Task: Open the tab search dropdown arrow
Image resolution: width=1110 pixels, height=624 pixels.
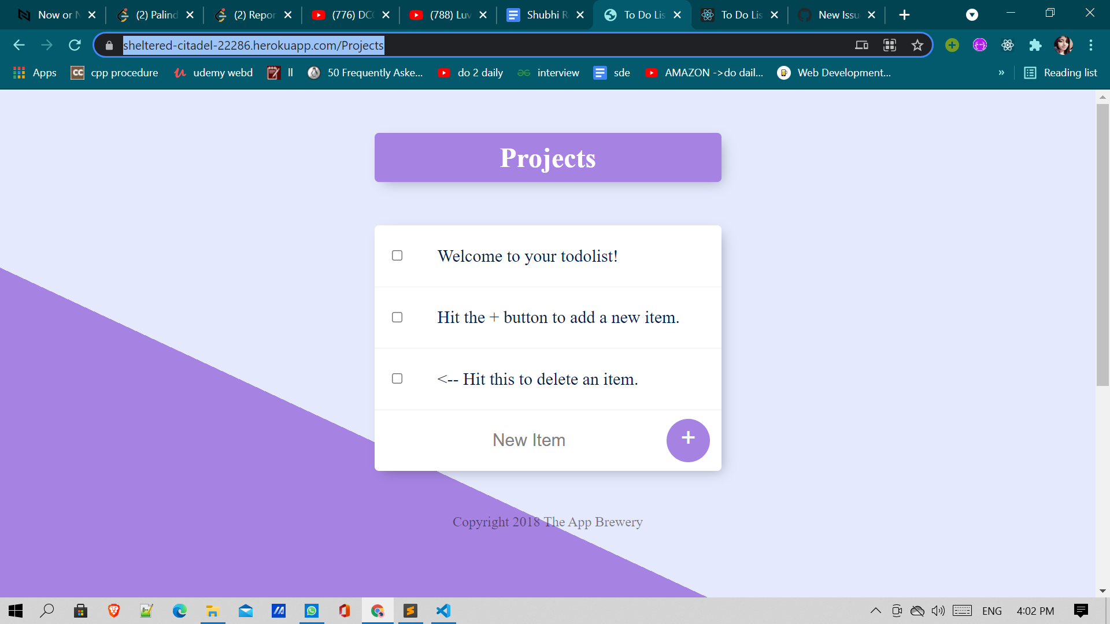Action: point(972,15)
